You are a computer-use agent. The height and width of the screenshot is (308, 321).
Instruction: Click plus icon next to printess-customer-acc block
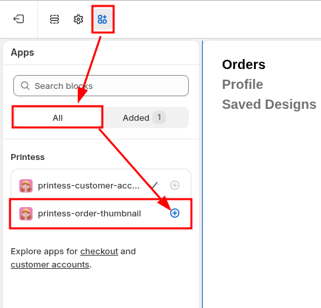tap(175, 185)
